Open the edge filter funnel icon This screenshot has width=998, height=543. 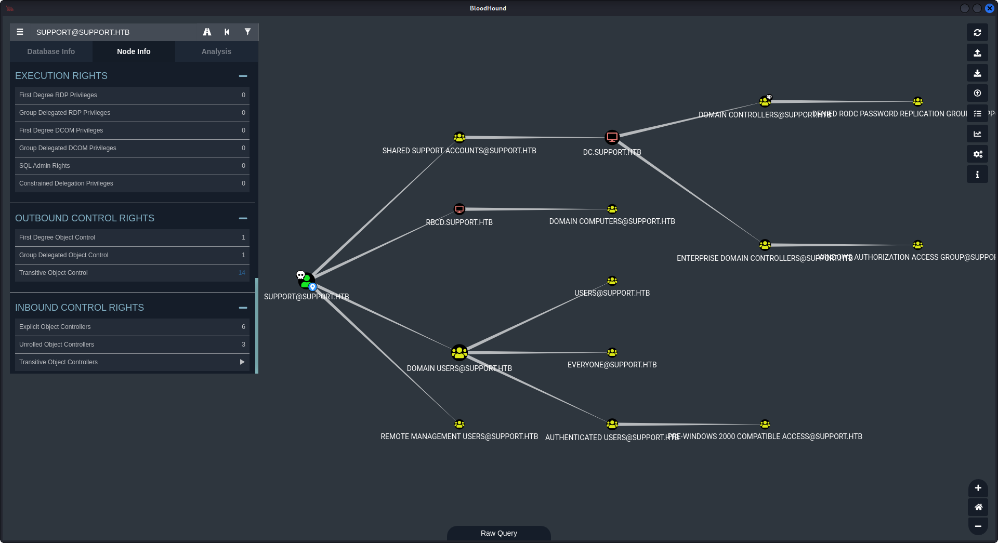click(247, 32)
